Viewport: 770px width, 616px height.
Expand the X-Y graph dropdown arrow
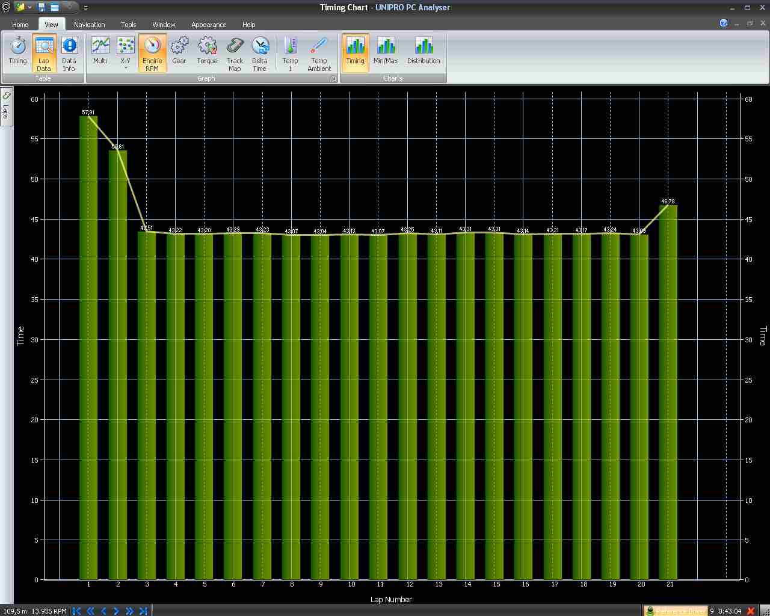[125, 68]
